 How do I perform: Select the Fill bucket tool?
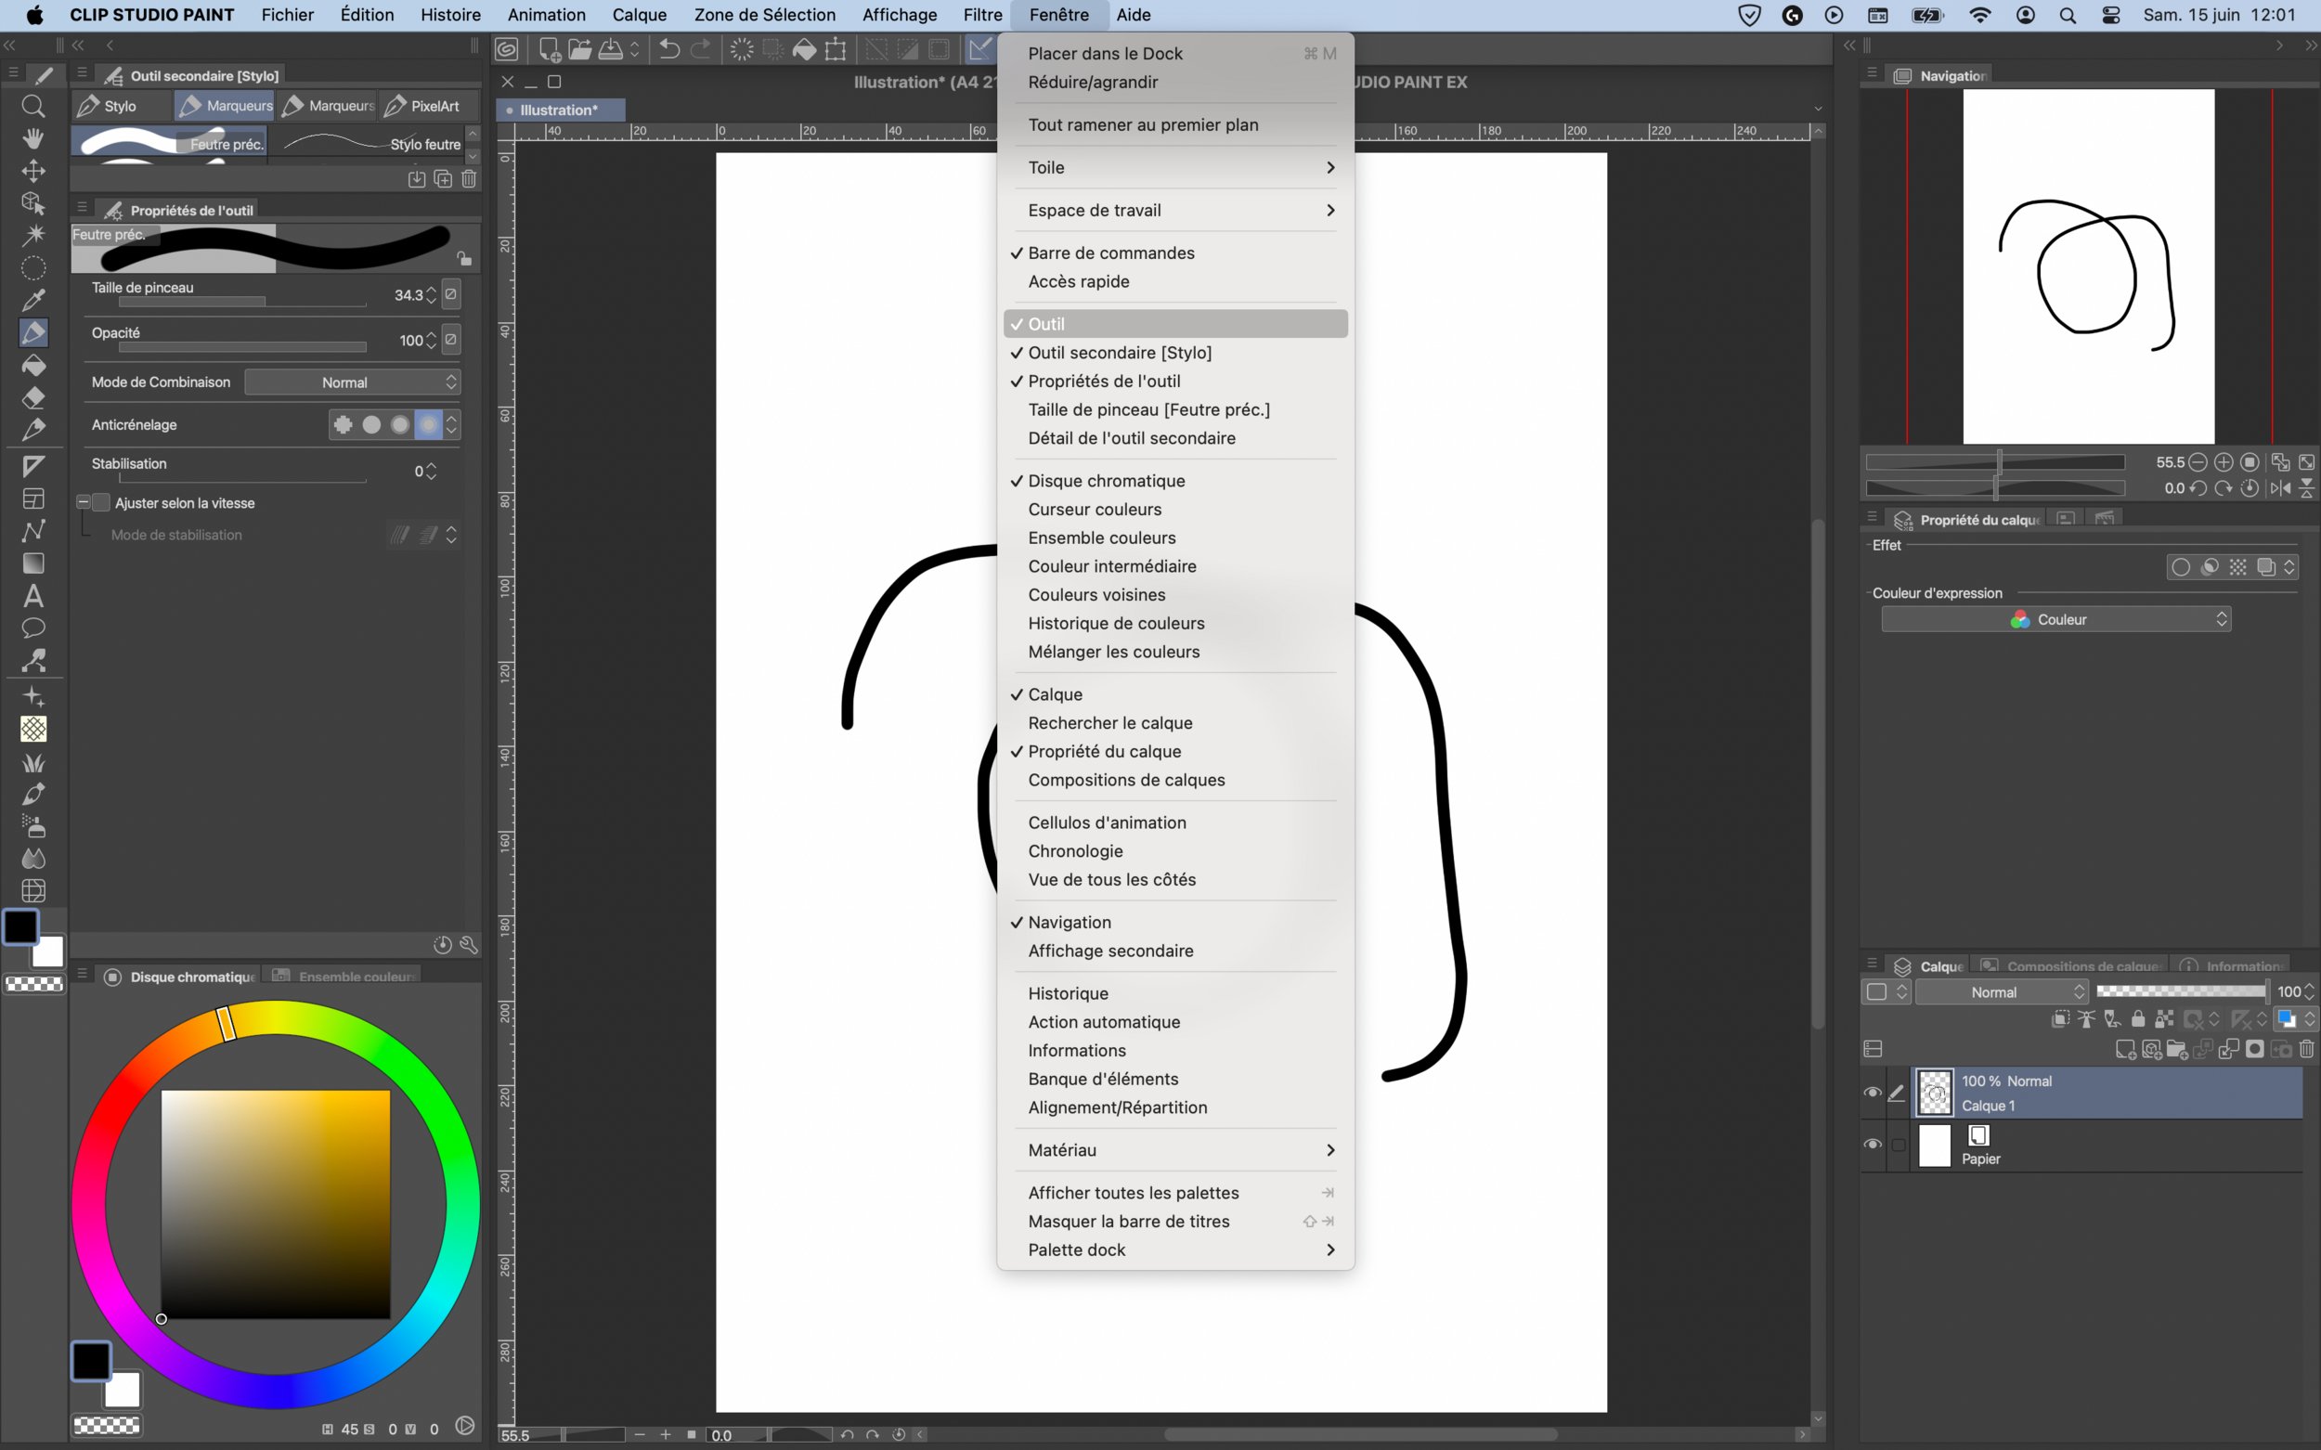(x=32, y=366)
